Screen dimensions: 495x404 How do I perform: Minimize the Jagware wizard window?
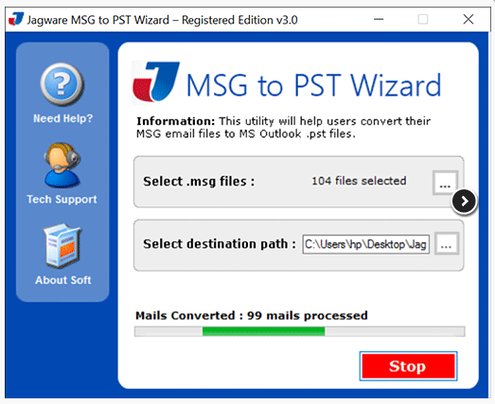(x=379, y=19)
